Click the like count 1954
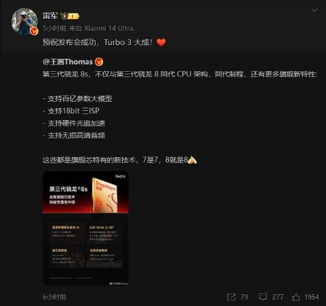Image resolution: width=326 pixels, height=306 pixels. 312,297
